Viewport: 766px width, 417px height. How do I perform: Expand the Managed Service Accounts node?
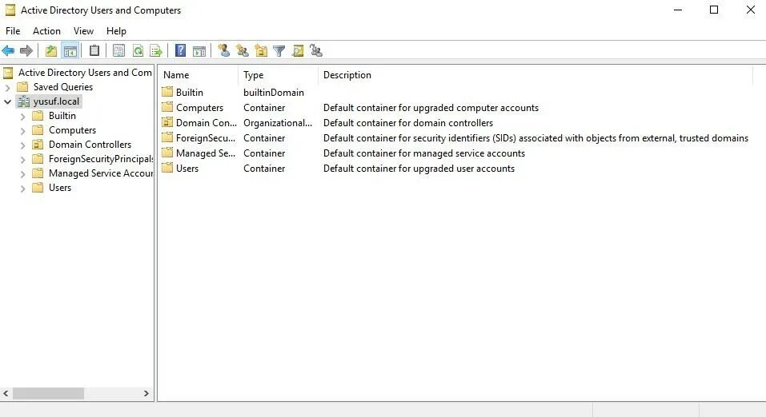pos(22,174)
